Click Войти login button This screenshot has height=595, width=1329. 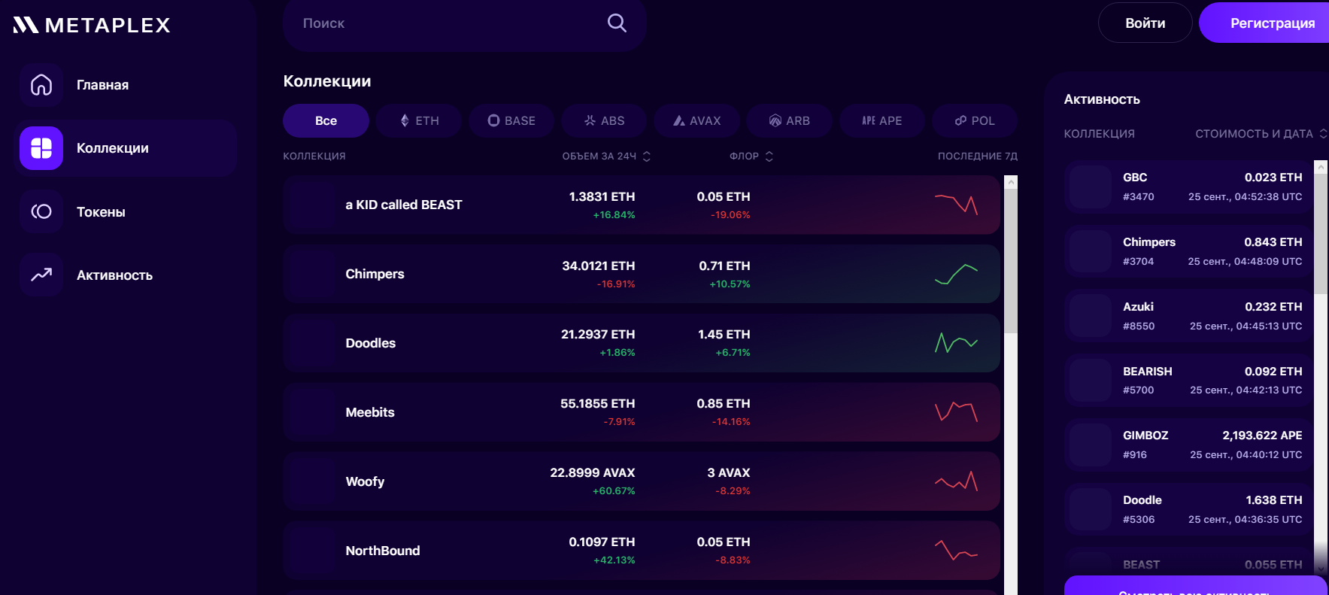coord(1145,23)
